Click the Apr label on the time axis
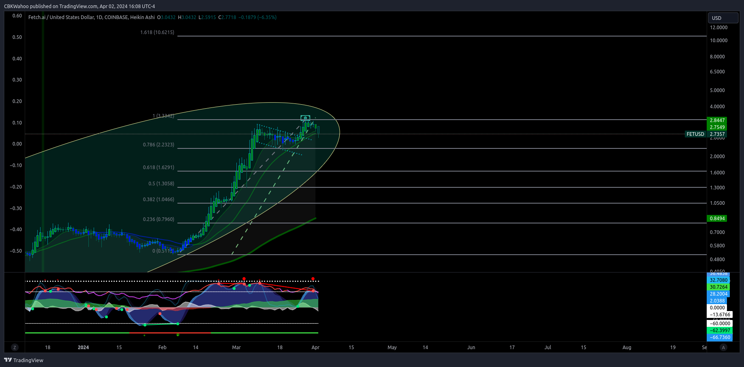This screenshot has width=744, height=367. [315, 348]
